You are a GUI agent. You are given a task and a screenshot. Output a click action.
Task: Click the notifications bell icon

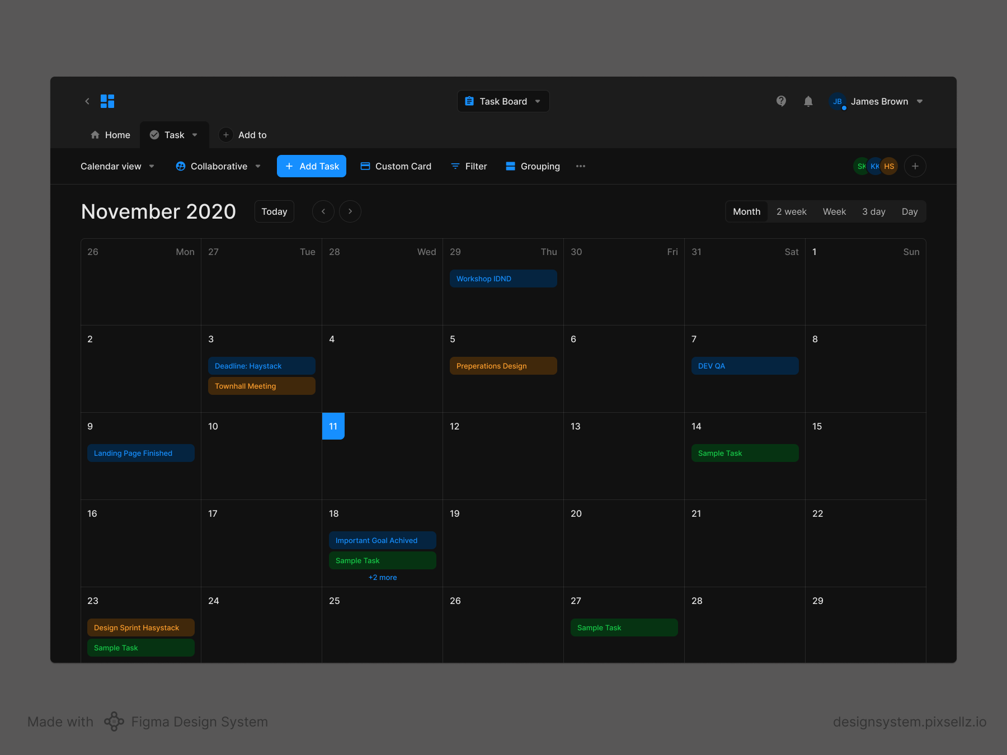coord(808,101)
